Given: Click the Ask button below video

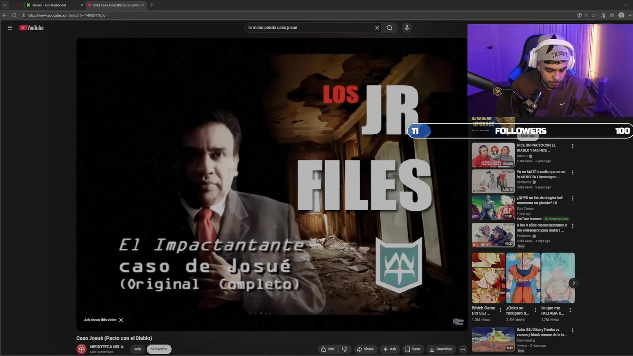Looking at the screenshot, I should [x=390, y=349].
